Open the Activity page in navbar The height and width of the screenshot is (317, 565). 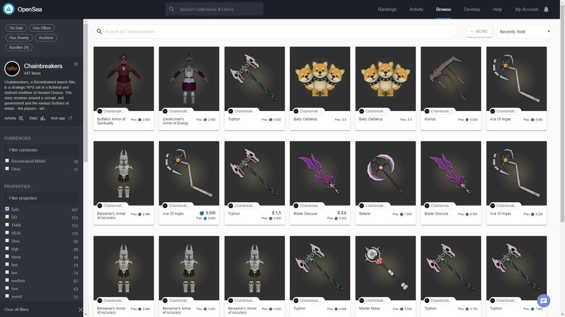[x=416, y=9]
